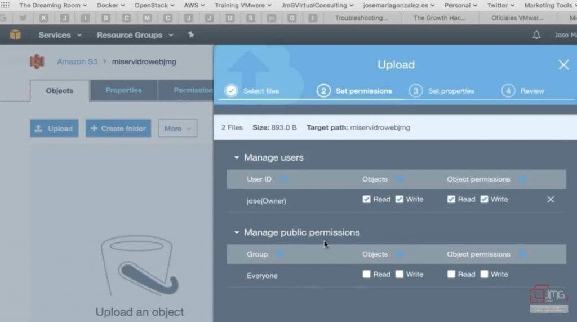Jump to the Review step

pyautogui.click(x=532, y=91)
